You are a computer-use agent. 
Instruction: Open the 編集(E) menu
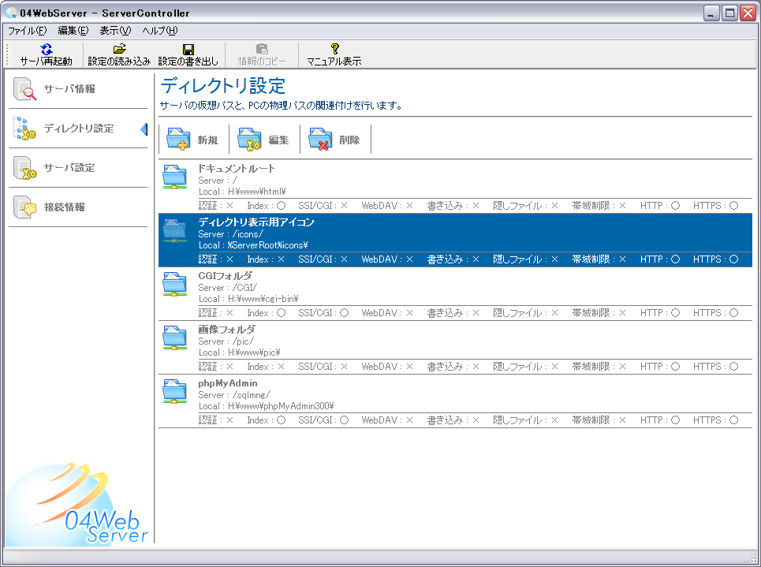[73, 31]
